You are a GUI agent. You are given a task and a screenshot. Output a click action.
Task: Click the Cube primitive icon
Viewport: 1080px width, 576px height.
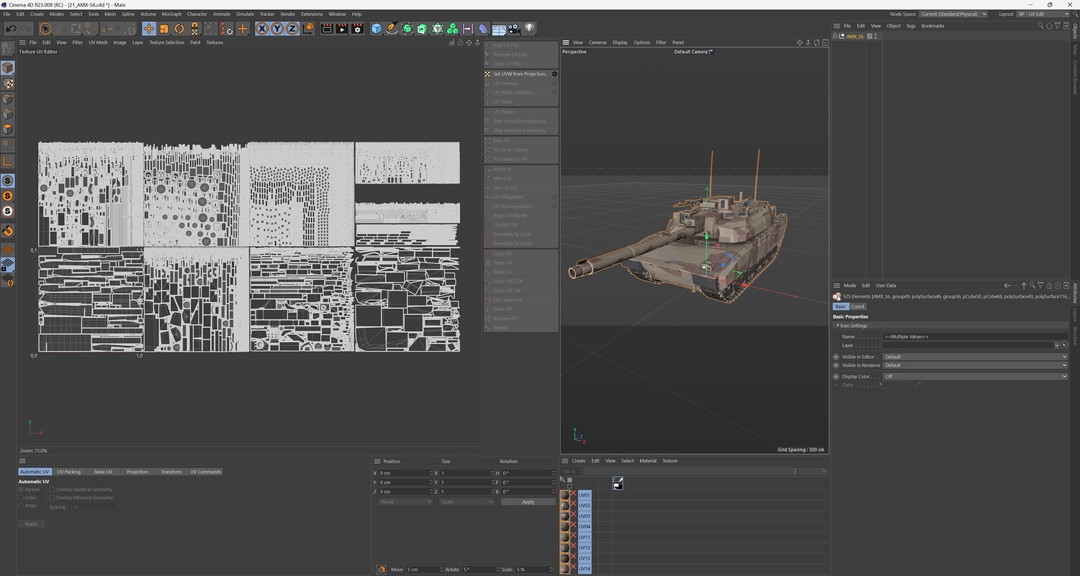point(377,29)
